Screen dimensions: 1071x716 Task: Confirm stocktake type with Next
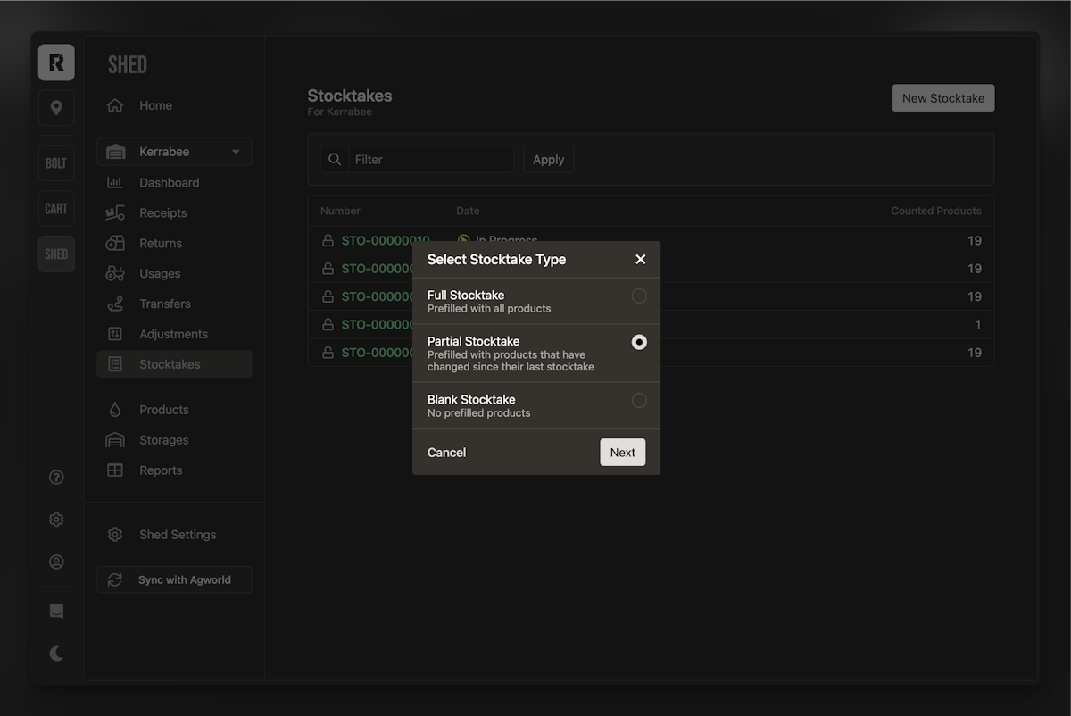(622, 452)
